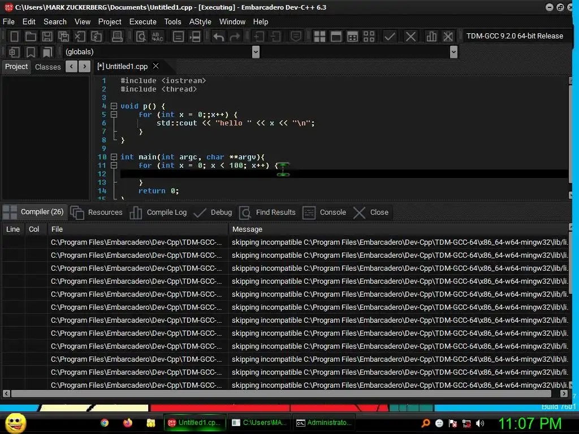Viewport: 579px width, 434px height.
Task: Sort compiler messages by the Message column
Action: (399, 229)
